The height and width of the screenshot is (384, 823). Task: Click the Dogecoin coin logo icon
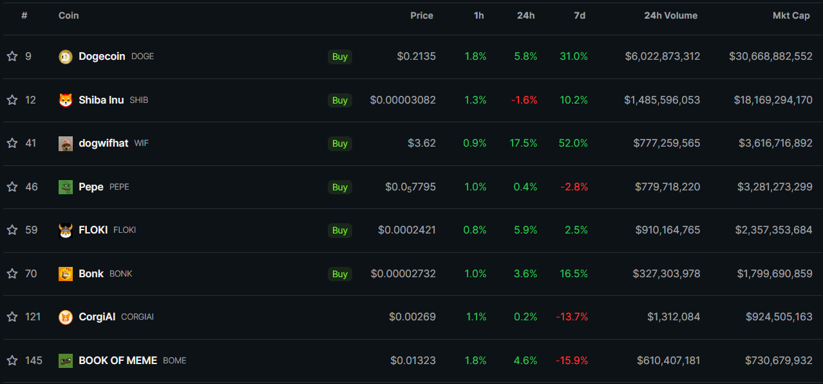[x=66, y=57]
